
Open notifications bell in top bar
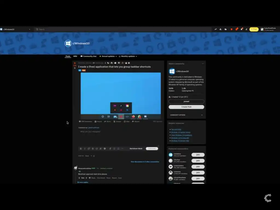(242, 29)
